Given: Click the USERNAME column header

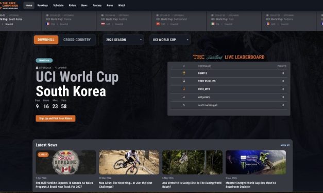Looking at the screenshot, I should tap(205, 66).
